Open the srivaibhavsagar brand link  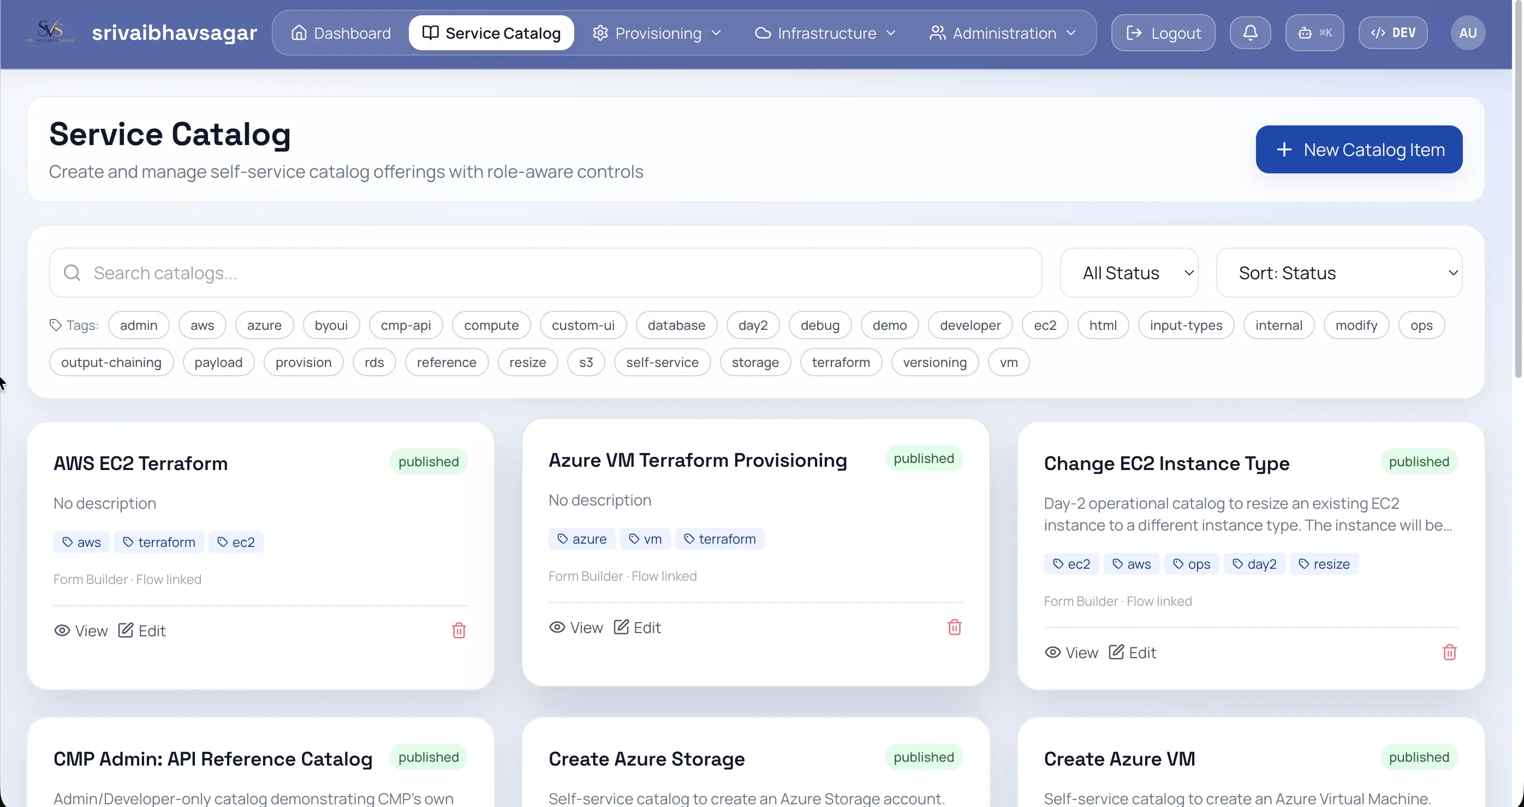174,33
